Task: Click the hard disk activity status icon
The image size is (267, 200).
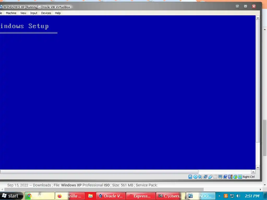Action: (x=190, y=177)
